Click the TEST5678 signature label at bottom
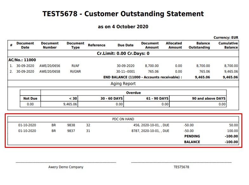 point(181,167)
